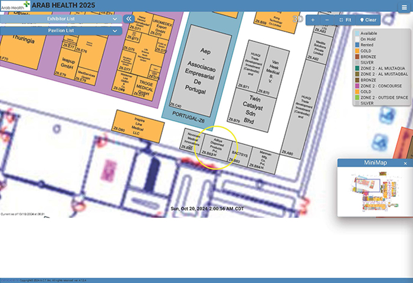413x283 pixels.
Task: Select the ZONE 2 - AL MULTAQUA legend swatch
Action: [357, 69]
